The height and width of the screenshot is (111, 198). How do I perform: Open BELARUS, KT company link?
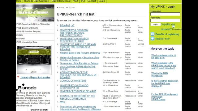click(67, 25)
